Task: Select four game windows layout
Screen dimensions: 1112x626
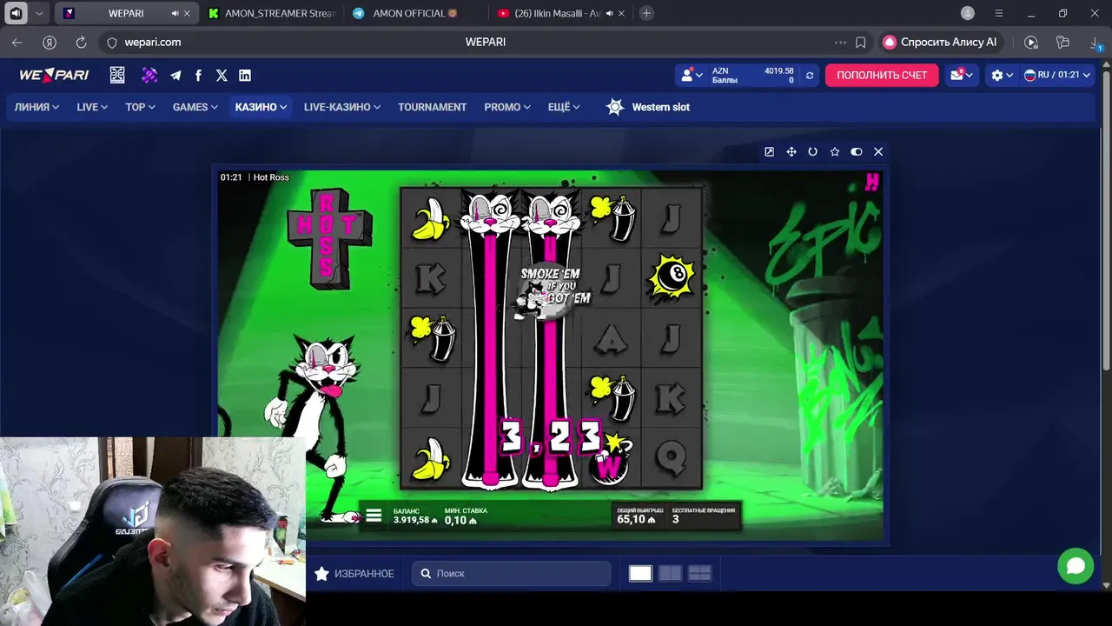Action: click(x=699, y=574)
